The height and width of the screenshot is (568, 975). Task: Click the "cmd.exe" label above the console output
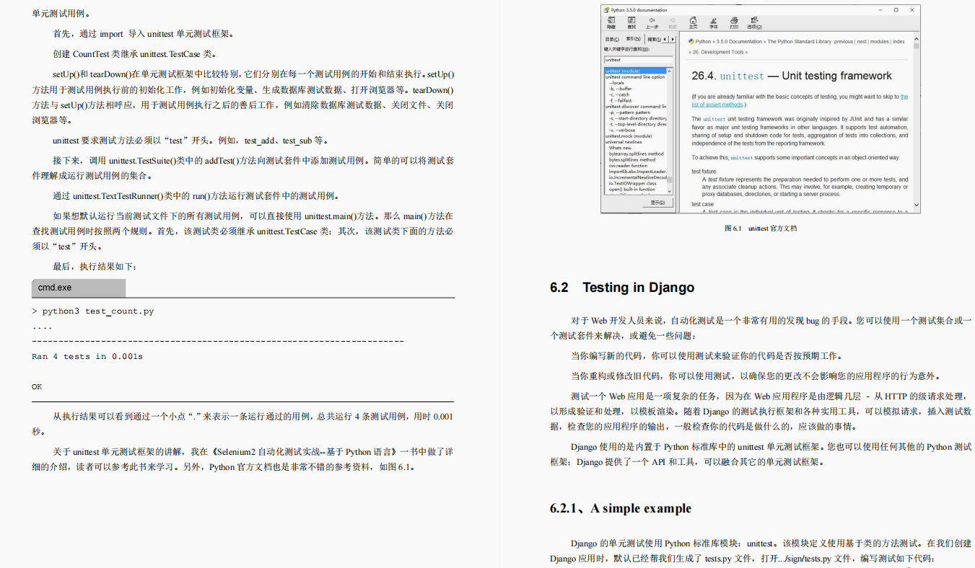coord(55,288)
